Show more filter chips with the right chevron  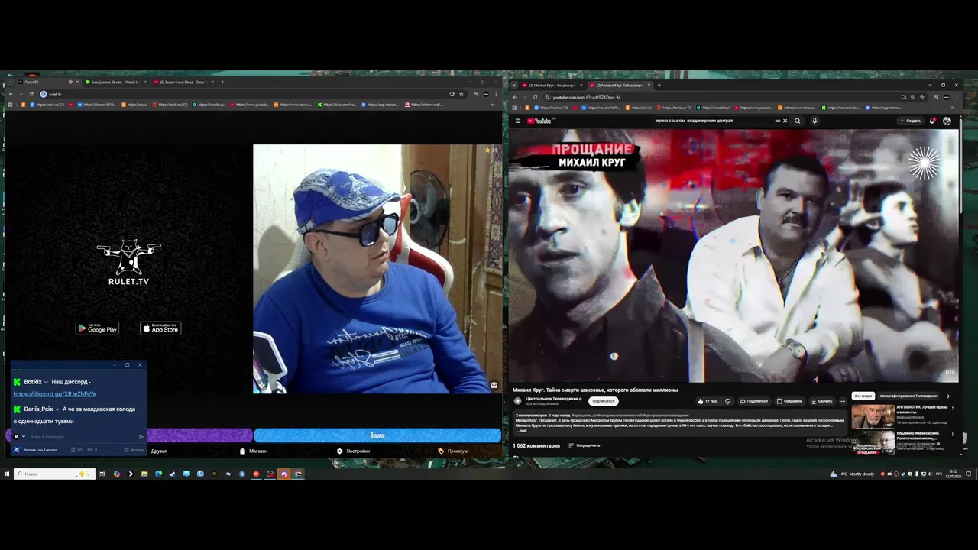point(948,396)
